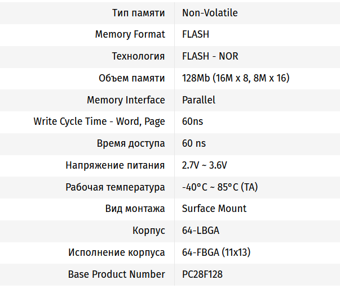Click the "Тип памяти" label

[139, 12]
